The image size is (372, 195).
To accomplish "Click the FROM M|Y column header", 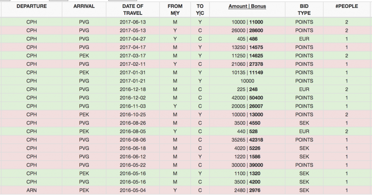I will pos(175,10).
